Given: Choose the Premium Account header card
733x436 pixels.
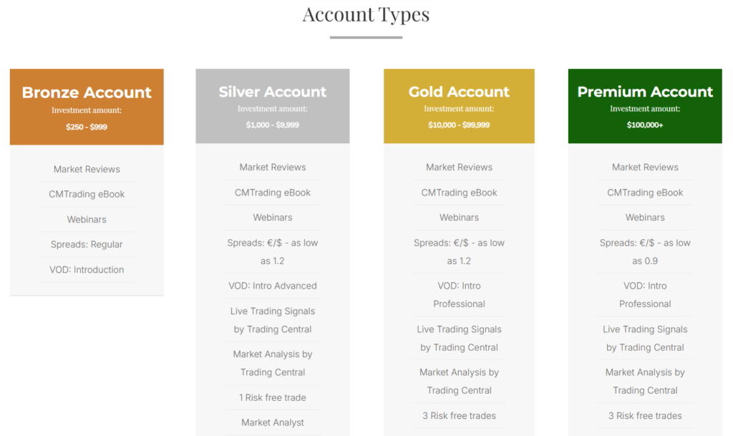Looking at the screenshot, I should coord(645,92).
